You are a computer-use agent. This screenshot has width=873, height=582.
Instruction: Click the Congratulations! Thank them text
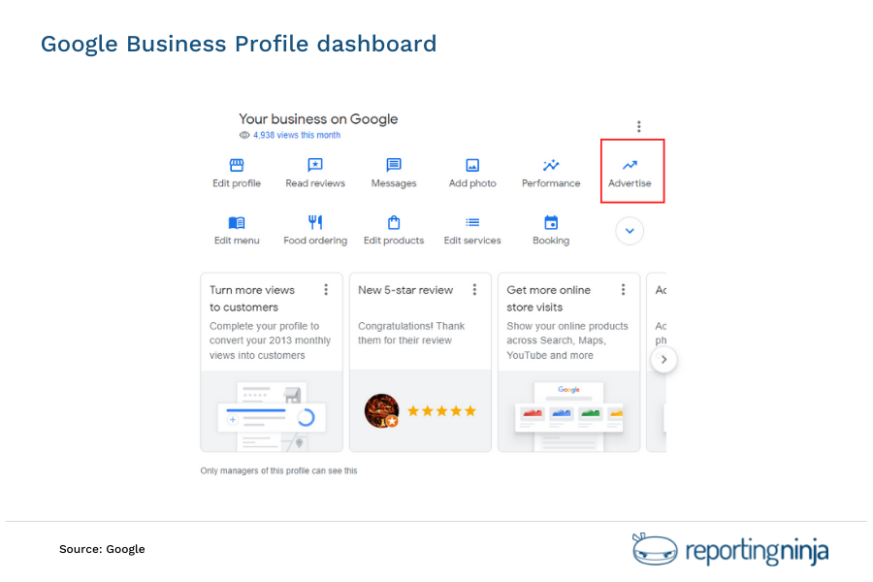pyautogui.click(x=411, y=333)
